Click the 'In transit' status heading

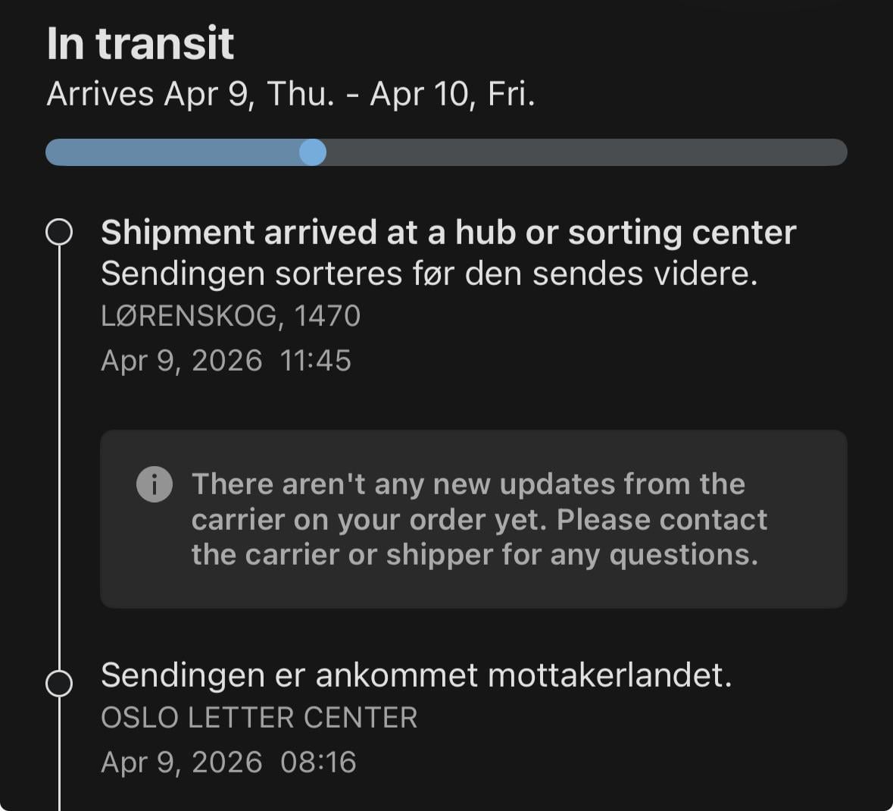pos(140,43)
